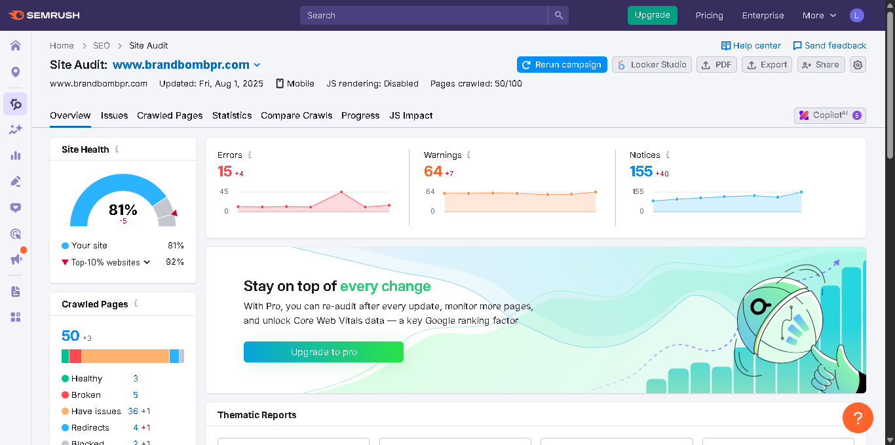Click the crawled pages total 50
895x445 pixels.
pos(70,336)
